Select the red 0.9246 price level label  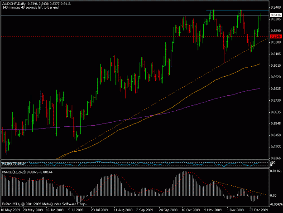click(x=276, y=36)
